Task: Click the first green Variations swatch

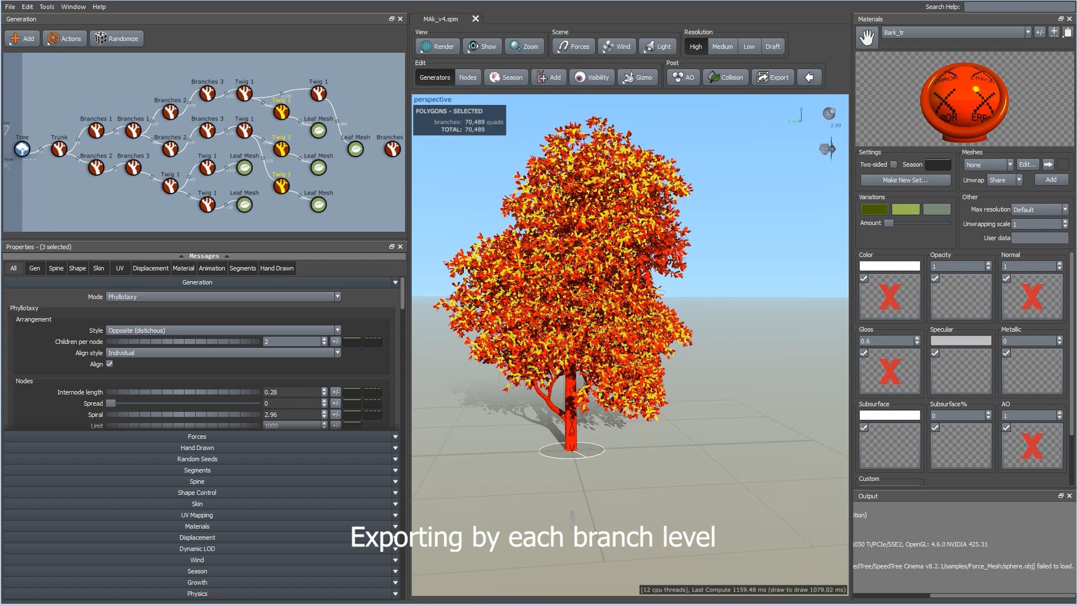Action: [x=874, y=209]
